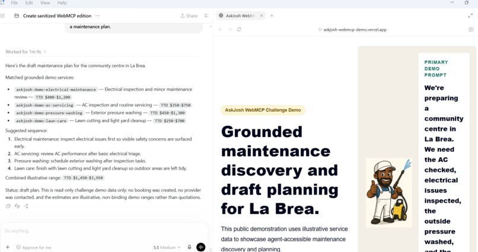Select the "Approve for me" option

[x=34, y=247]
